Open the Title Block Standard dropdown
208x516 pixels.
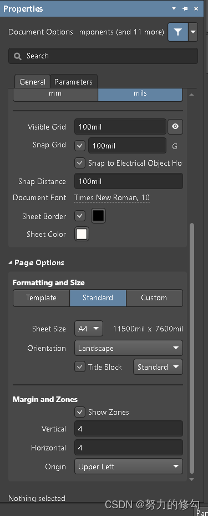pos(158,367)
